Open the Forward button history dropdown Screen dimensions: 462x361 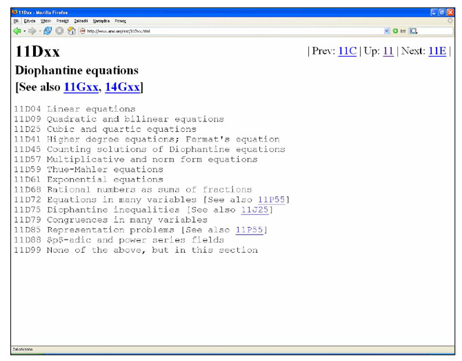pos(40,31)
